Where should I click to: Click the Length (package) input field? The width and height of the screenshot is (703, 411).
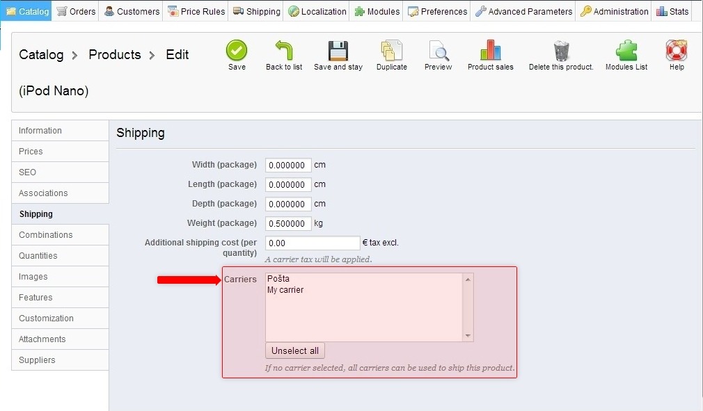click(288, 184)
